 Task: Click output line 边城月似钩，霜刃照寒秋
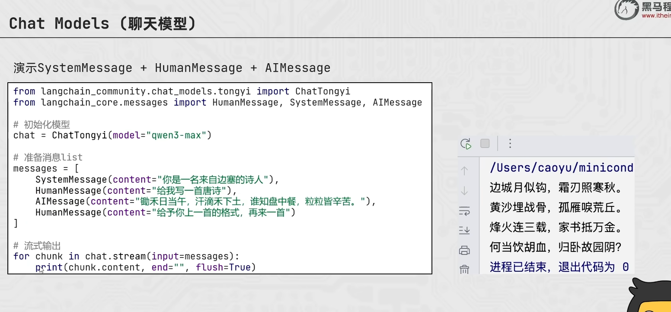(x=556, y=188)
